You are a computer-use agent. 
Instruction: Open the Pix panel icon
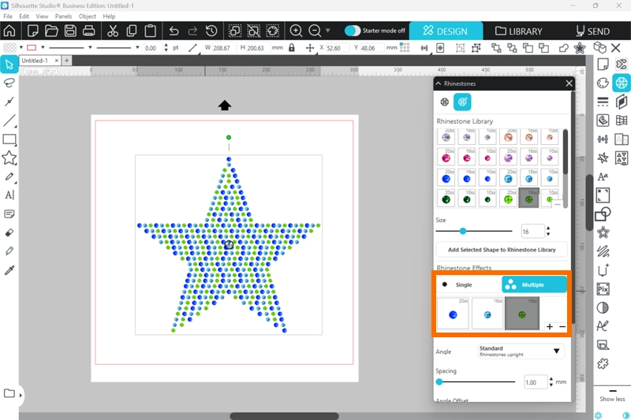[603, 289]
